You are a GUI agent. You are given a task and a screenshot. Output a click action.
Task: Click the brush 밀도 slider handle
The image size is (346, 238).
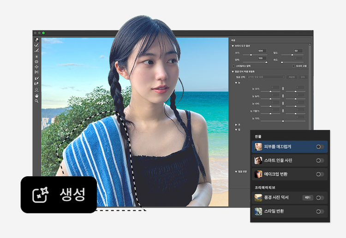(292, 54)
